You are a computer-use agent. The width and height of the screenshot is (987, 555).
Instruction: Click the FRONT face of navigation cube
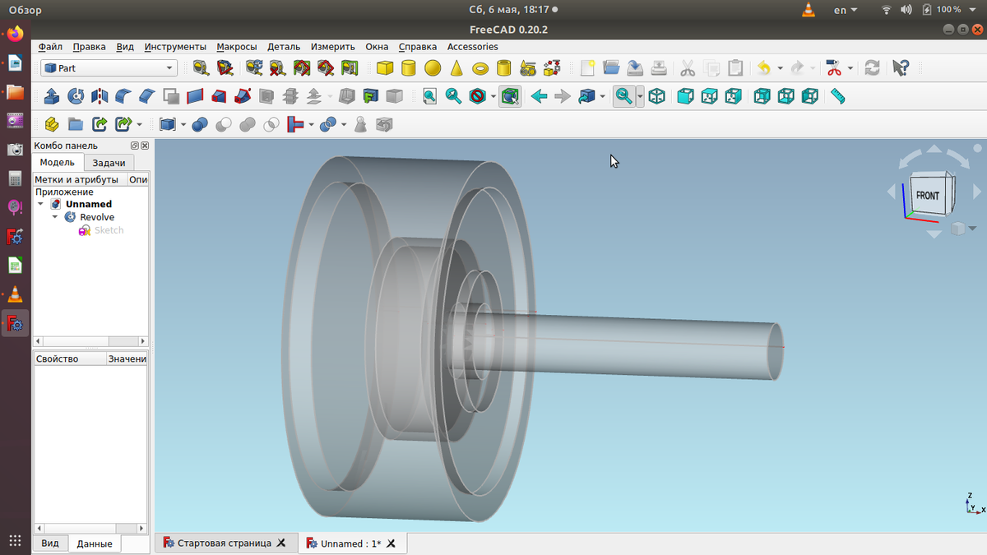pos(927,196)
